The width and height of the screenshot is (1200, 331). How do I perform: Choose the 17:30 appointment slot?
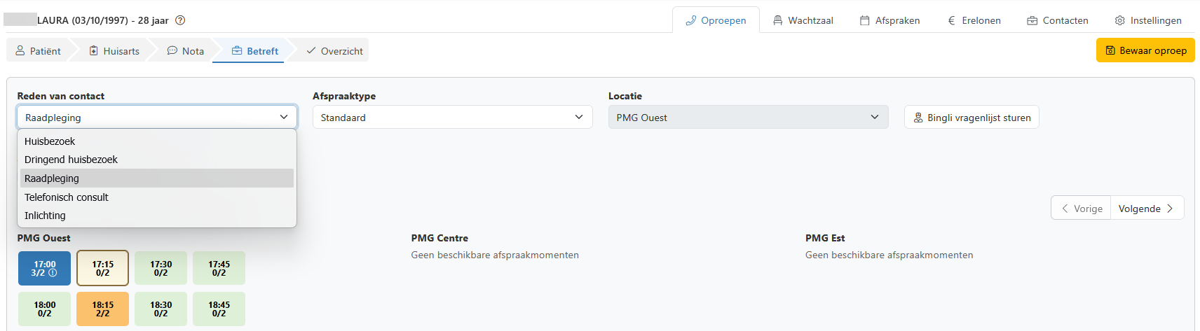(x=161, y=268)
